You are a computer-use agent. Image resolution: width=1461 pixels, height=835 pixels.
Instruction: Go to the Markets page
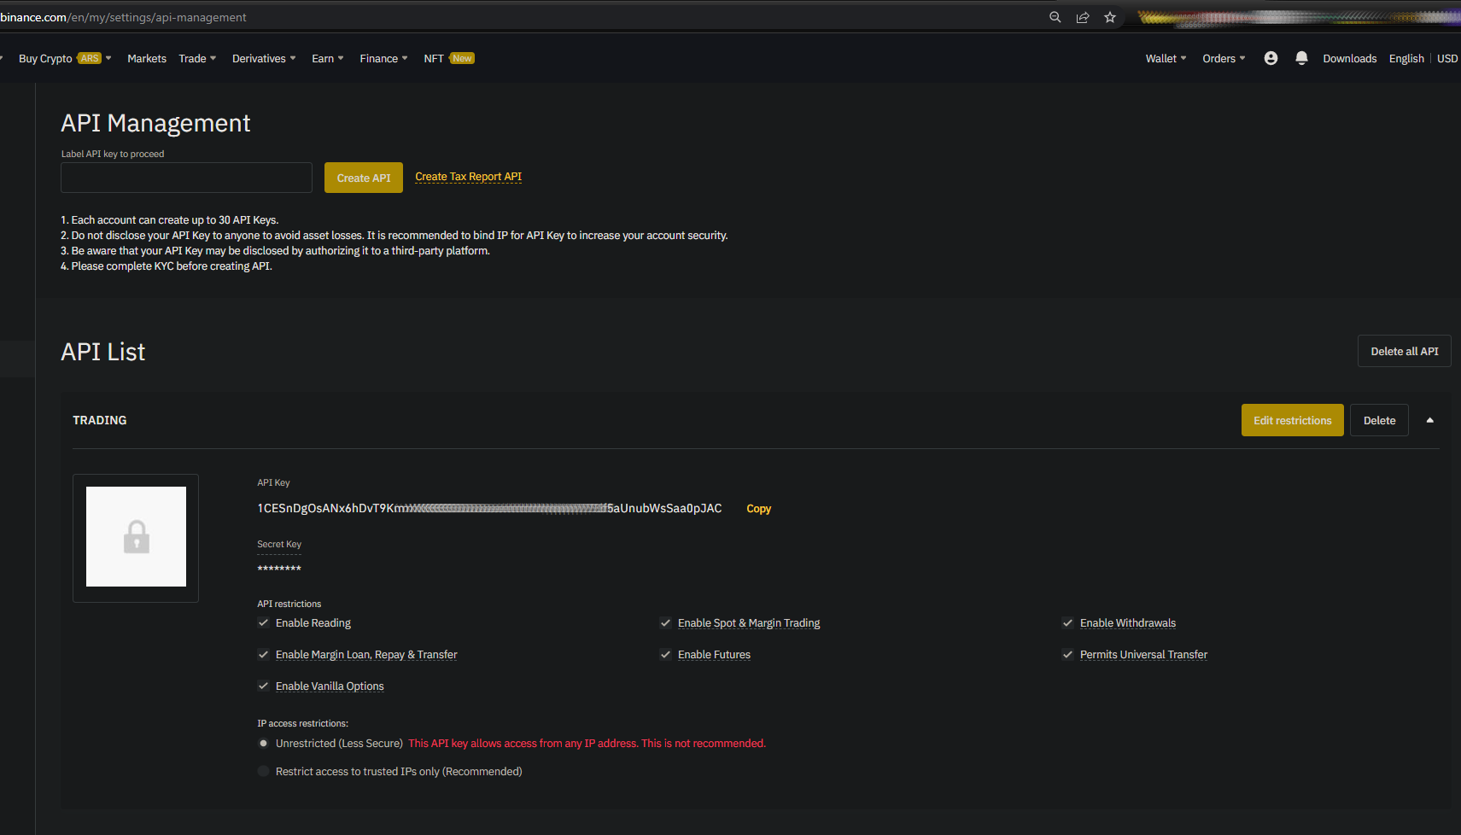tap(147, 58)
